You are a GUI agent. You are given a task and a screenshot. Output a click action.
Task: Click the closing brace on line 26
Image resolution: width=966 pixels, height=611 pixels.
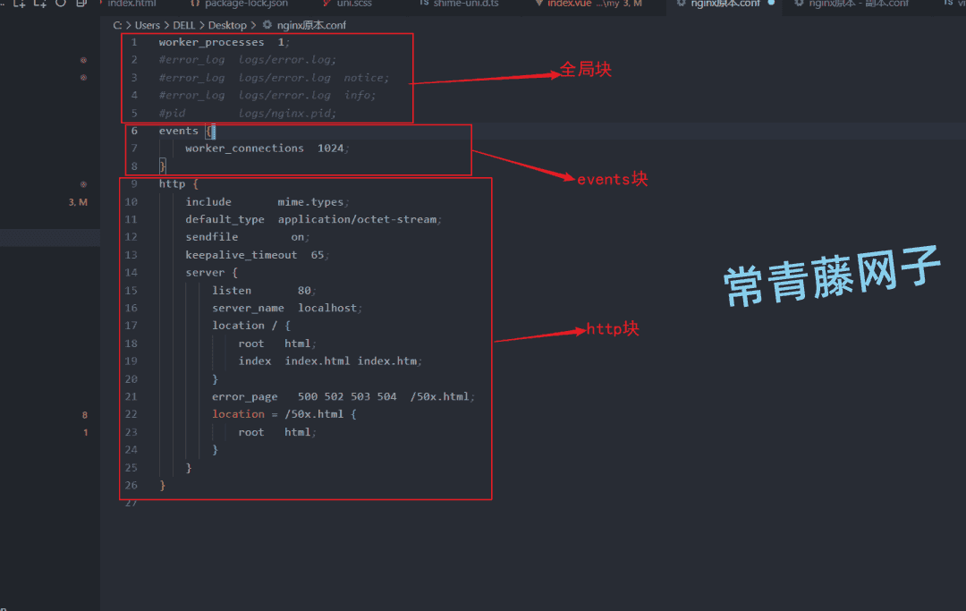pyautogui.click(x=163, y=486)
